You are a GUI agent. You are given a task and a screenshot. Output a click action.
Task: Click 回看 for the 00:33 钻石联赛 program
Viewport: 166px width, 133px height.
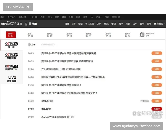[x=157, y=61]
